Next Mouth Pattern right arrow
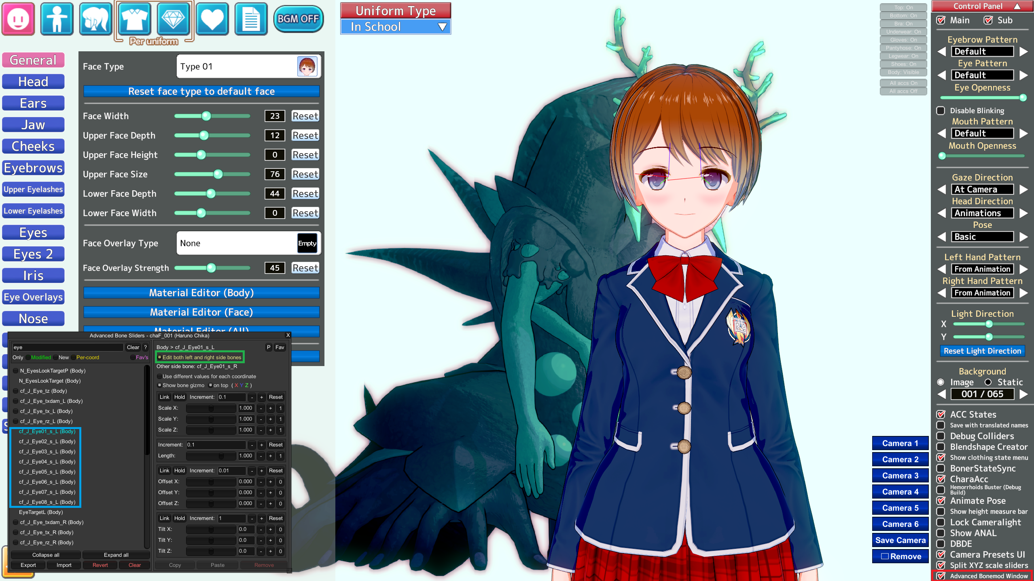Image resolution: width=1034 pixels, height=581 pixels. coord(1023,133)
